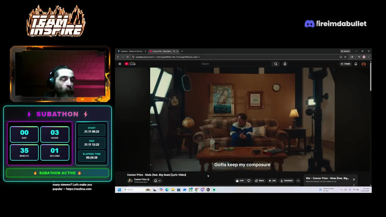Open a new Chrome tab

point(182,51)
